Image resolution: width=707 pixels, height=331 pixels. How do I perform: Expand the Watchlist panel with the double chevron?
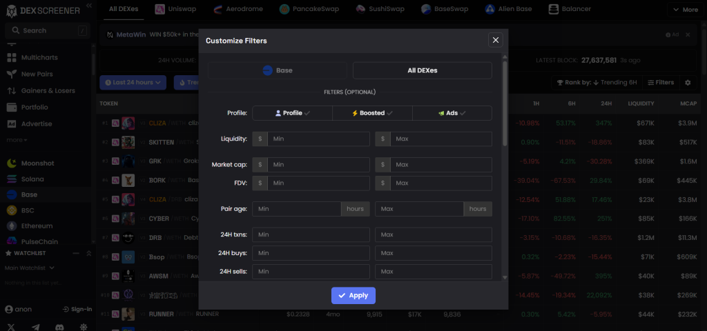(89, 254)
